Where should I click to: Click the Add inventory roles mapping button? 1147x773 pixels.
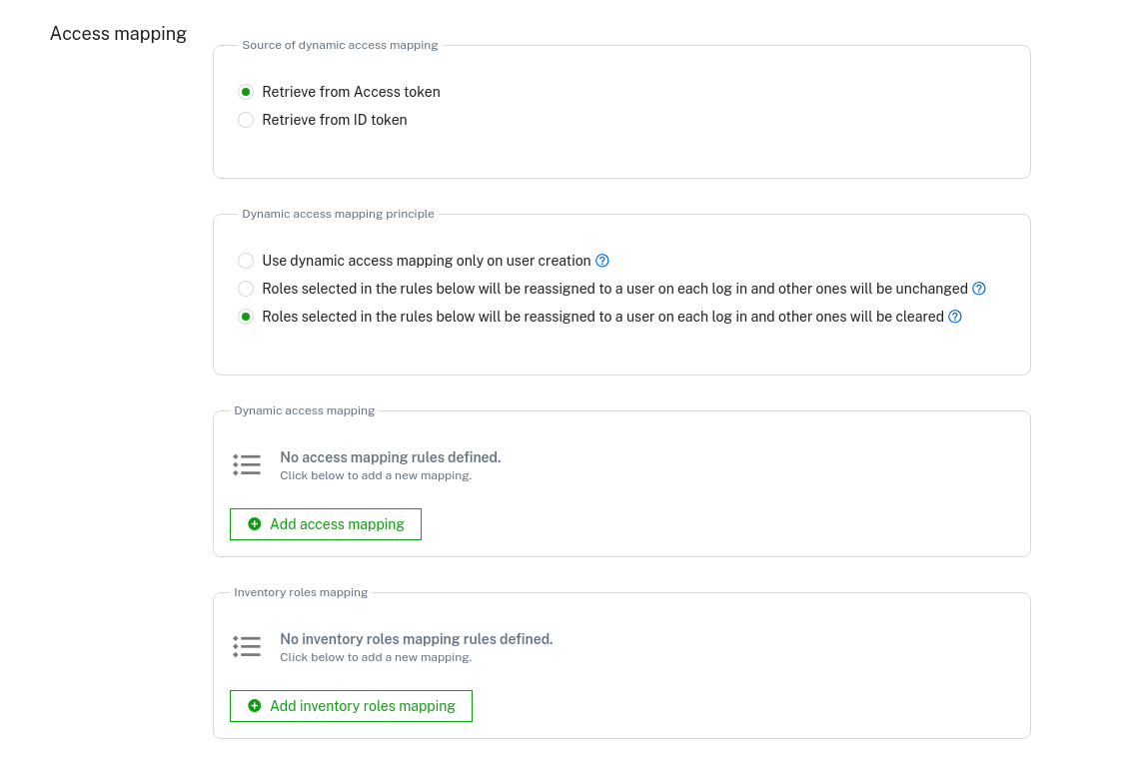point(351,706)
